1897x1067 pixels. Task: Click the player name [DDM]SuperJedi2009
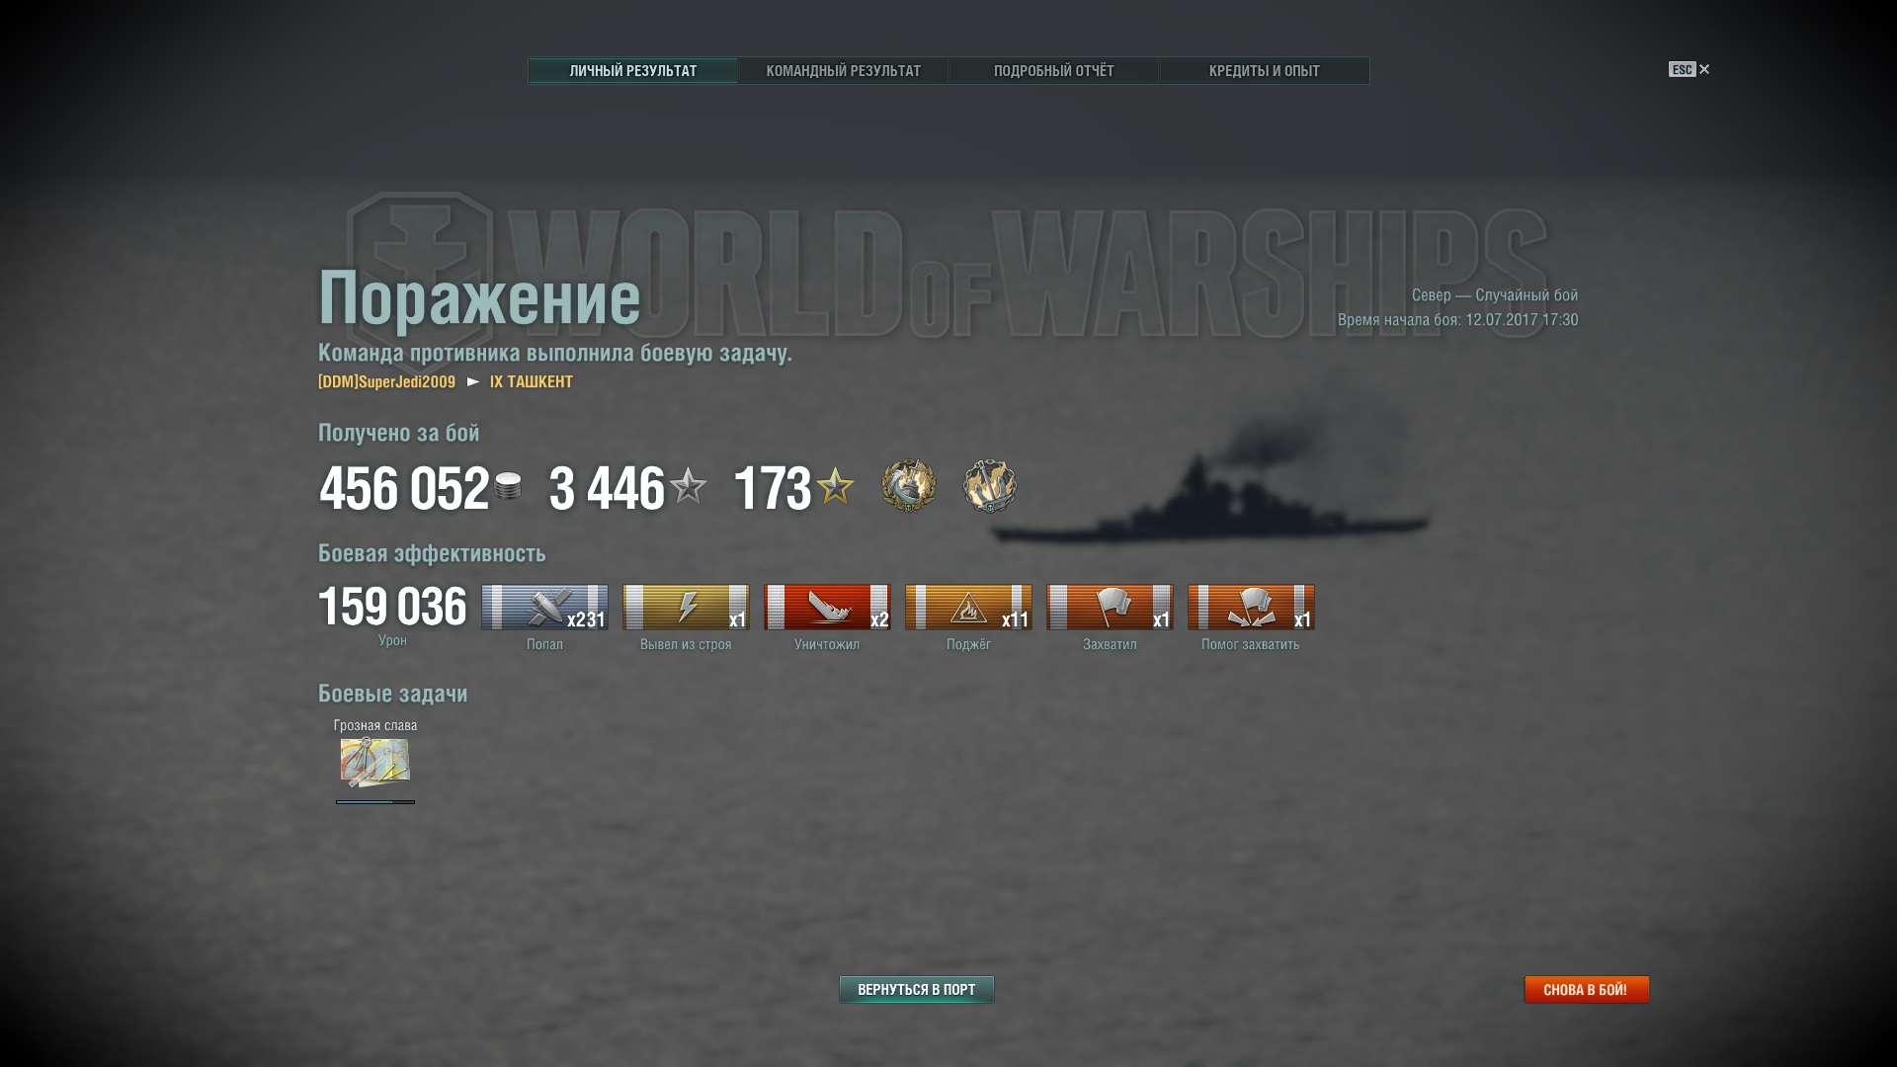386,381
